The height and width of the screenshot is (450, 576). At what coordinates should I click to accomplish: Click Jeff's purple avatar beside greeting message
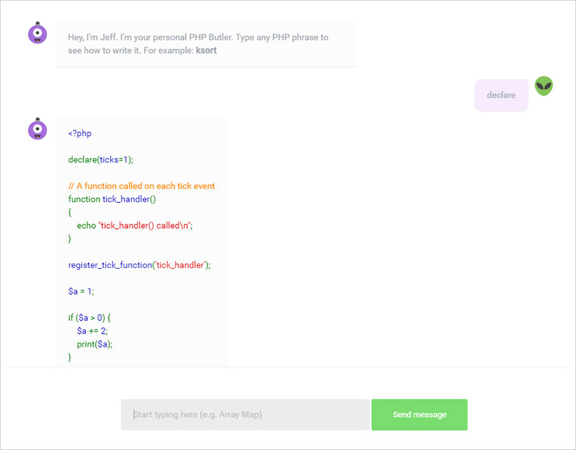click(37, 33)
